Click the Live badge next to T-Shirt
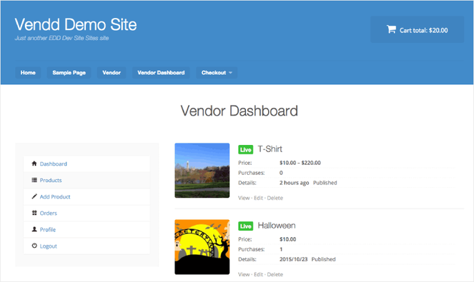This screenshot has width=474, height=282. 245,149
